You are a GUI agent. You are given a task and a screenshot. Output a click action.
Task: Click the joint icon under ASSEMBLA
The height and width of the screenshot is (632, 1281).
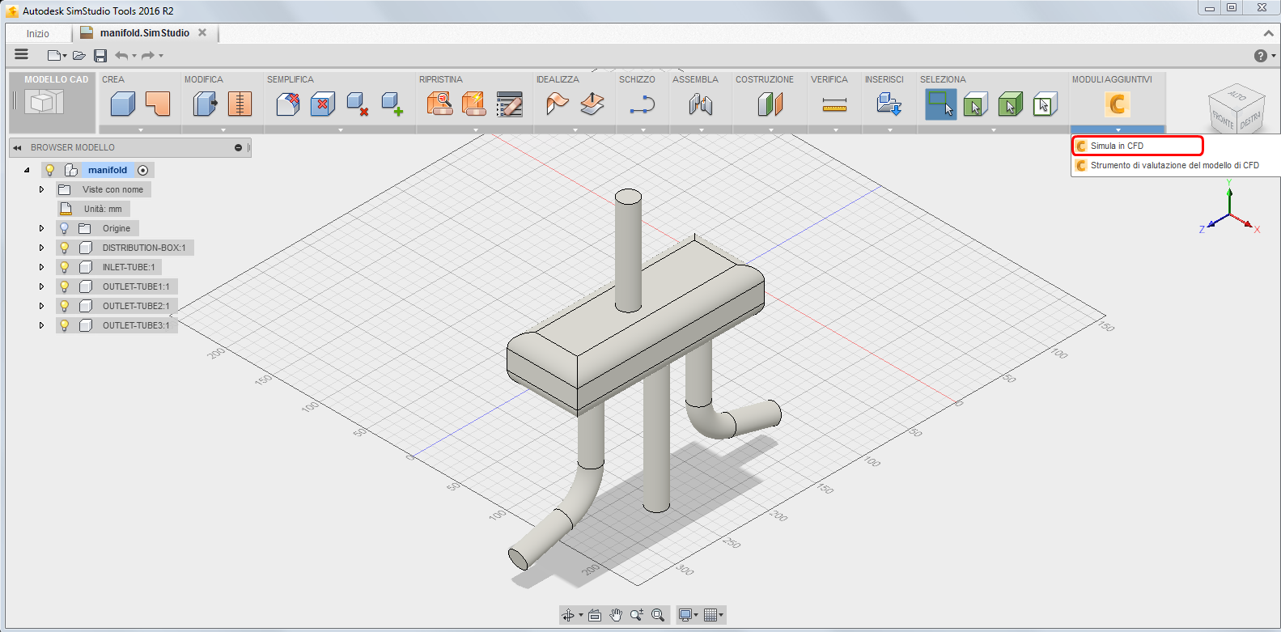tap(701, 104)
